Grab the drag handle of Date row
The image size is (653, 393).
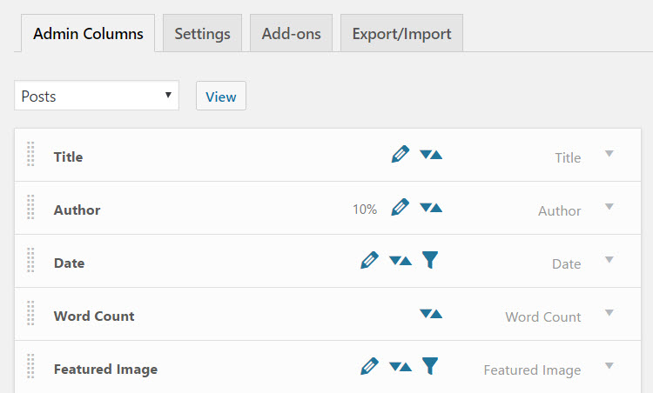30,260
